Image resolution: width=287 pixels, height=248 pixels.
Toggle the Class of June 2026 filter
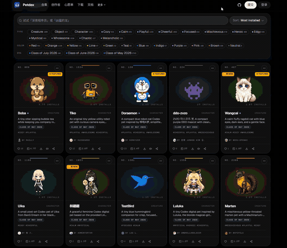tap(82, 53)
